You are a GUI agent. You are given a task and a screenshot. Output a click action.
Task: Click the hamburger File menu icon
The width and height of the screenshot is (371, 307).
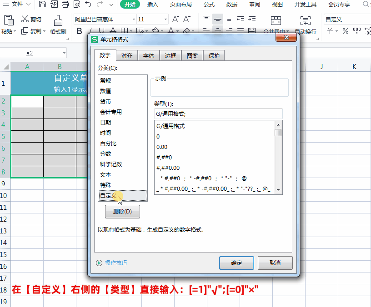(x=5, y=4)
